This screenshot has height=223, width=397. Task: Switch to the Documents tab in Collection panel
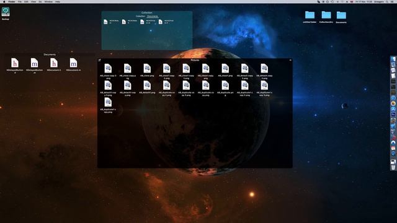(153, 16)
